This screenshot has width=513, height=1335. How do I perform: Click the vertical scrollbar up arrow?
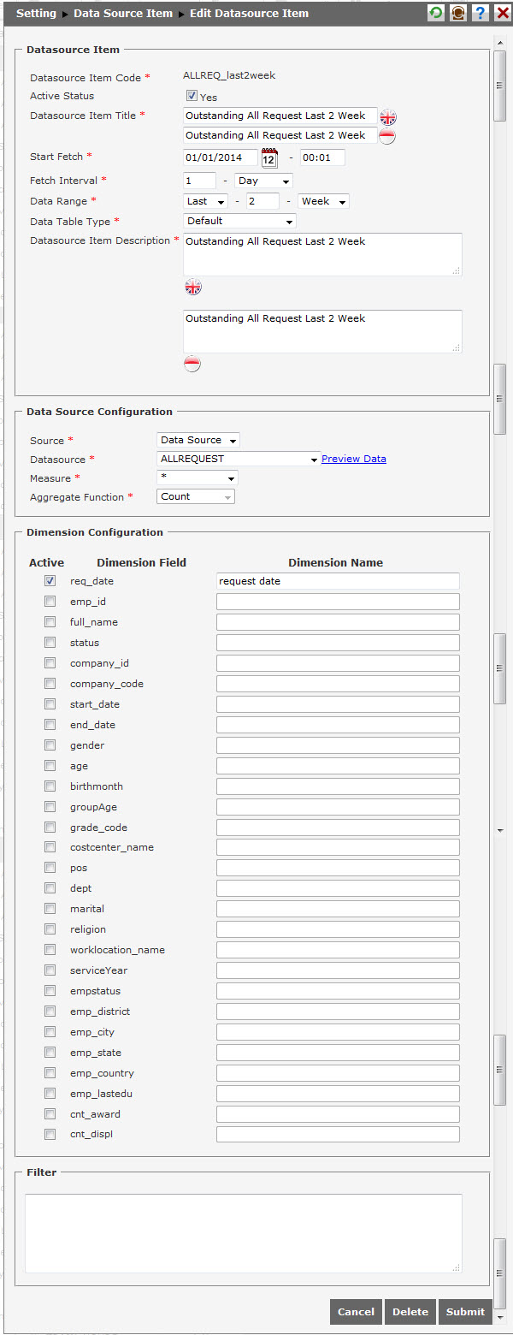click(500, 42)
